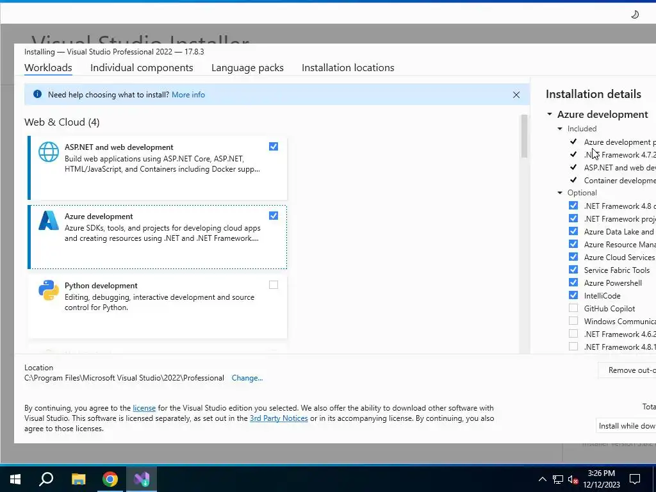Open taskbar search magnifier

[x=46, y=479]
